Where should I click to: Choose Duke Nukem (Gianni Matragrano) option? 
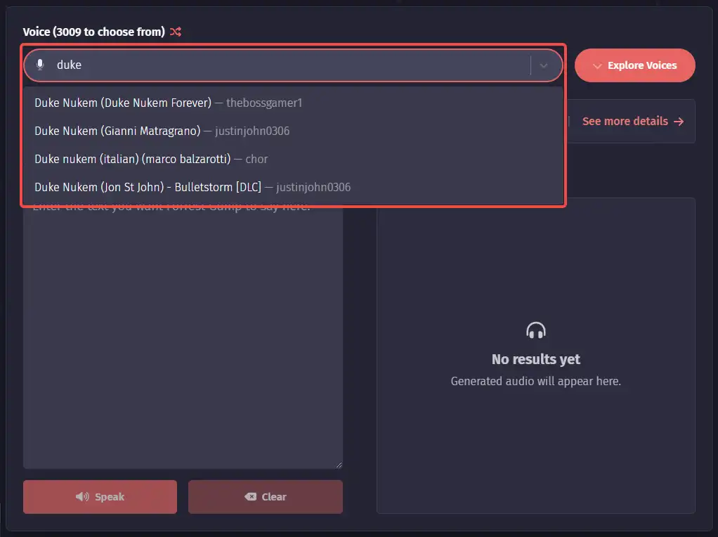tap(293, 131)
